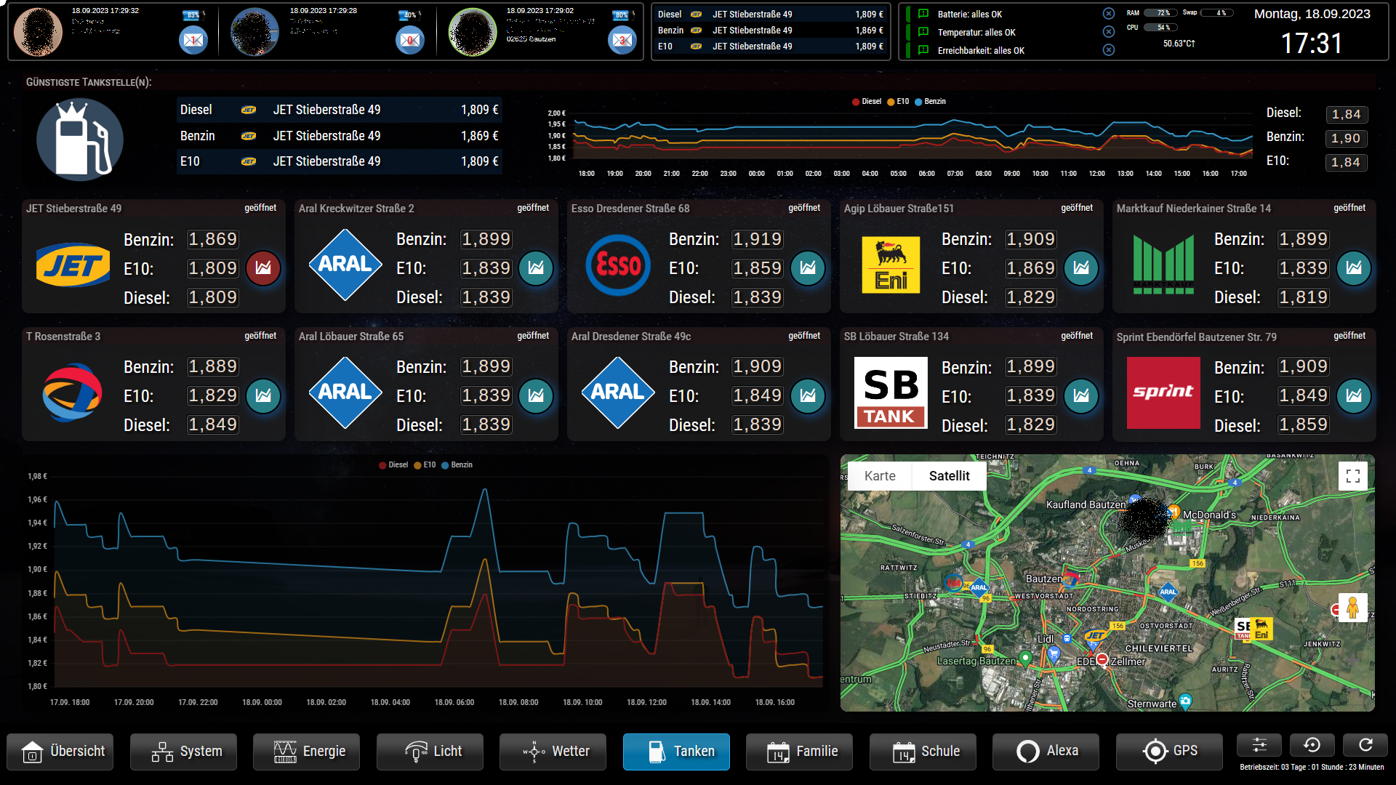Toggle E10 series in top chart legend
Image resolution: width=1396 pixels, height=785 pixels.
[898, 102]
